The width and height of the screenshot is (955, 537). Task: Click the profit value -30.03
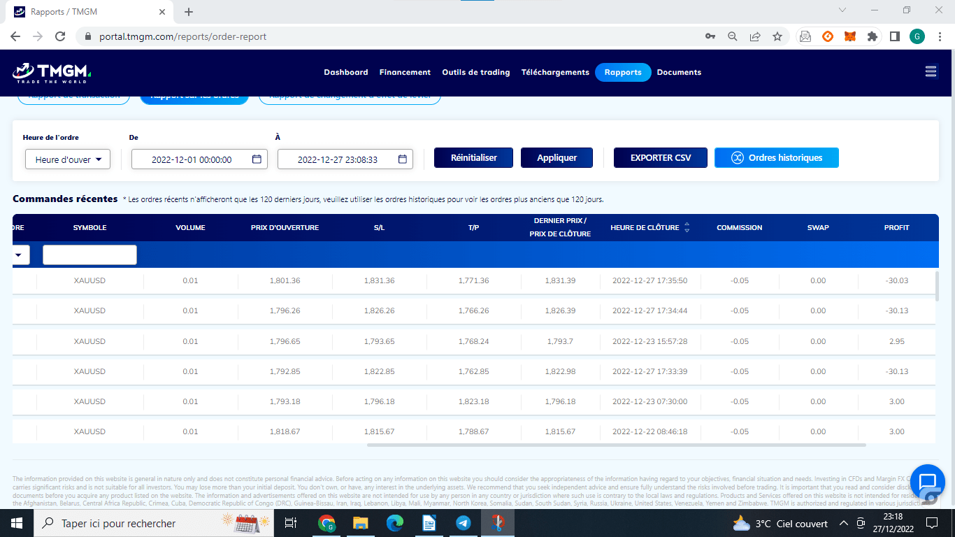point(896,281)
